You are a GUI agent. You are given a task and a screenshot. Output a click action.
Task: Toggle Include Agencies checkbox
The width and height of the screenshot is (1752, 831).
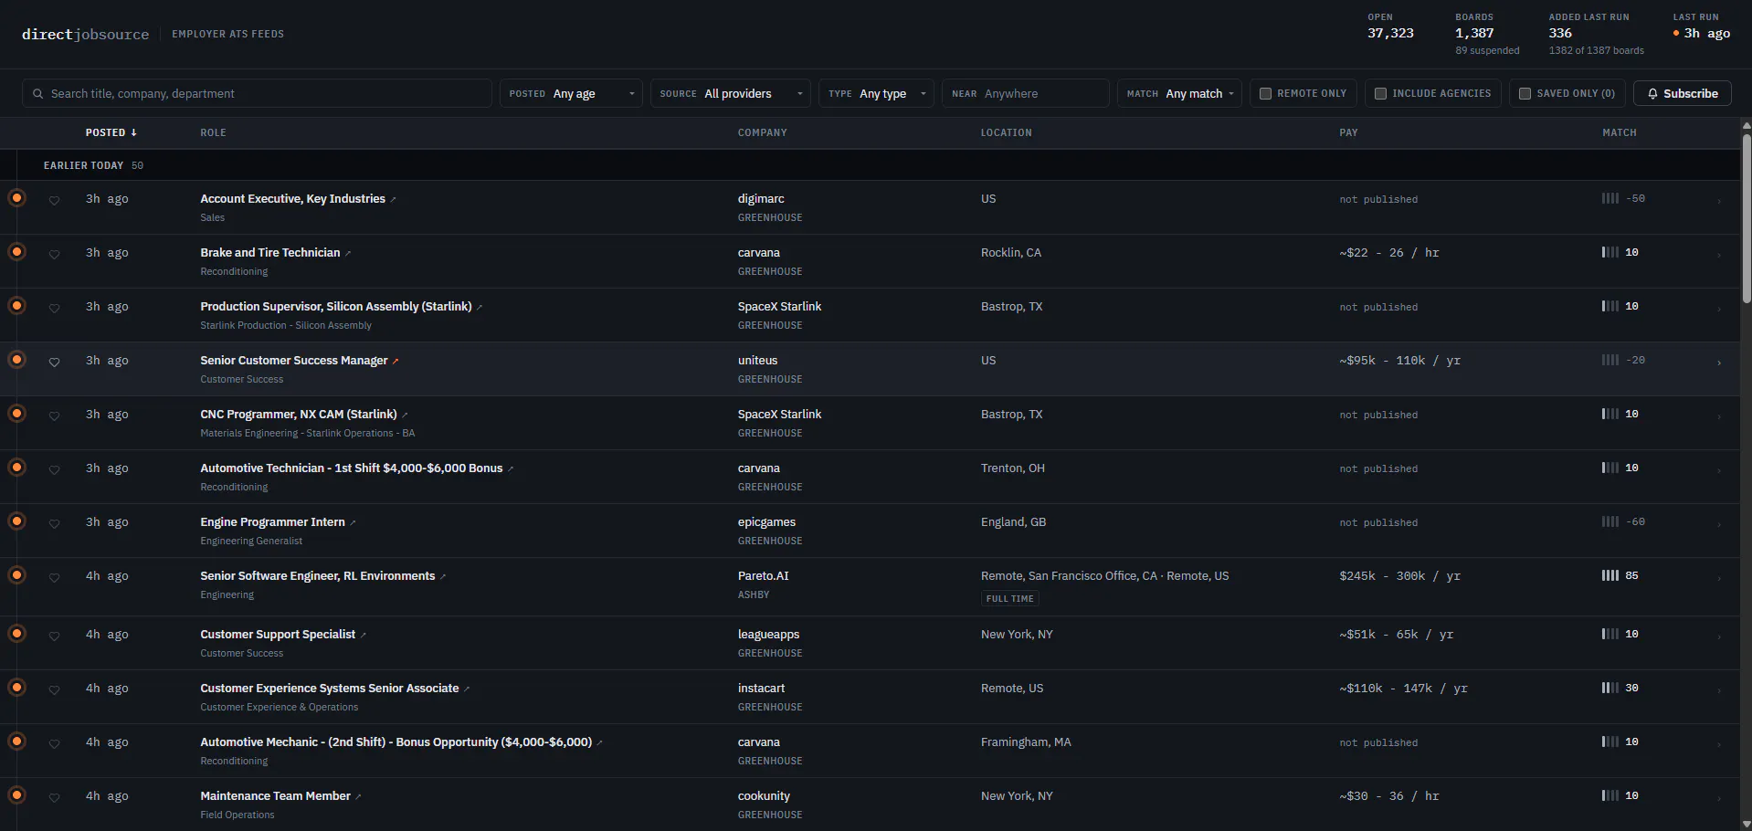pyautogui.click(x=1380, y=93)
